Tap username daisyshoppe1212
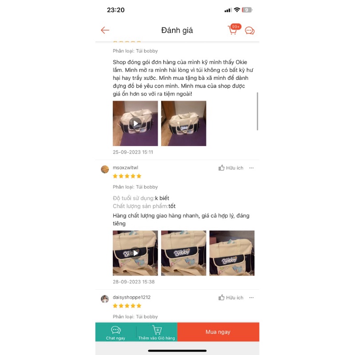This screenshot has width=355, height=355. (x=131, y=297)
